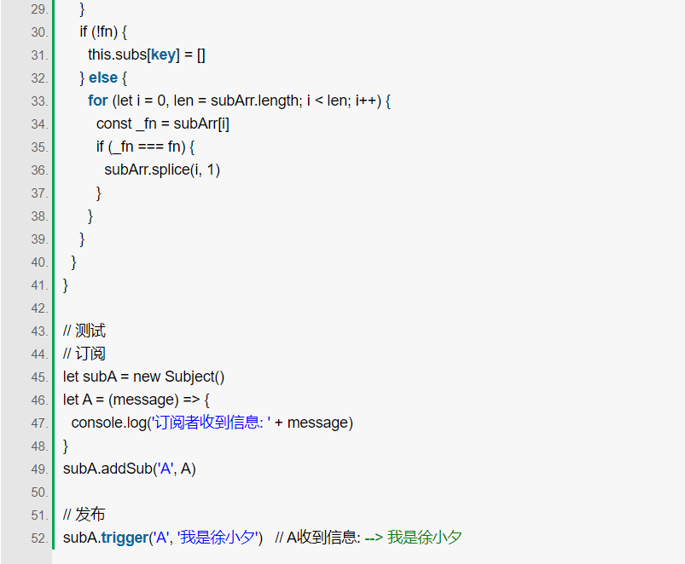Click the 'for' keyword on line 33
Viewport: 685px width, 564px height.
click(x=98, y=101)
